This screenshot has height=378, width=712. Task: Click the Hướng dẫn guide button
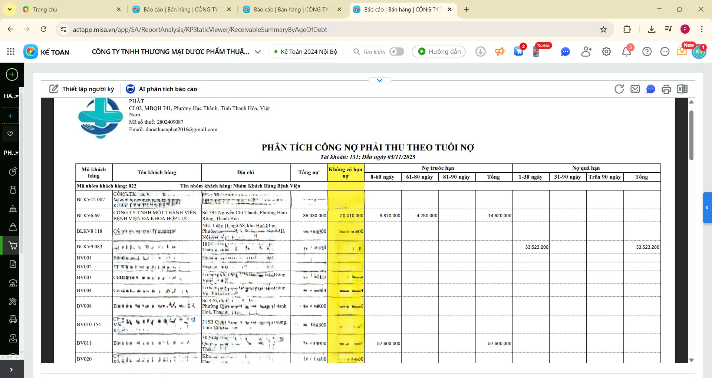tap(439, 52)
